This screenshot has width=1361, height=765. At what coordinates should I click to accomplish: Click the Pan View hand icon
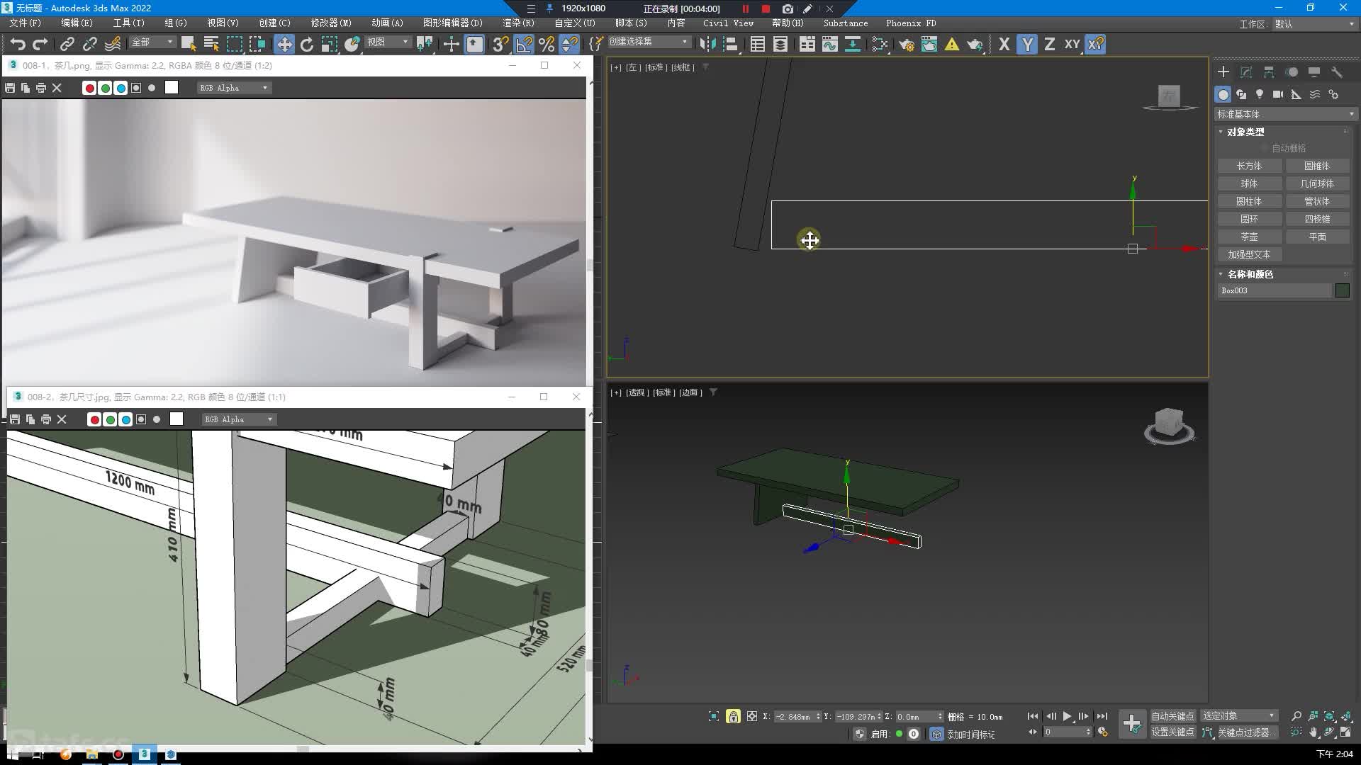click(1313, 732)
